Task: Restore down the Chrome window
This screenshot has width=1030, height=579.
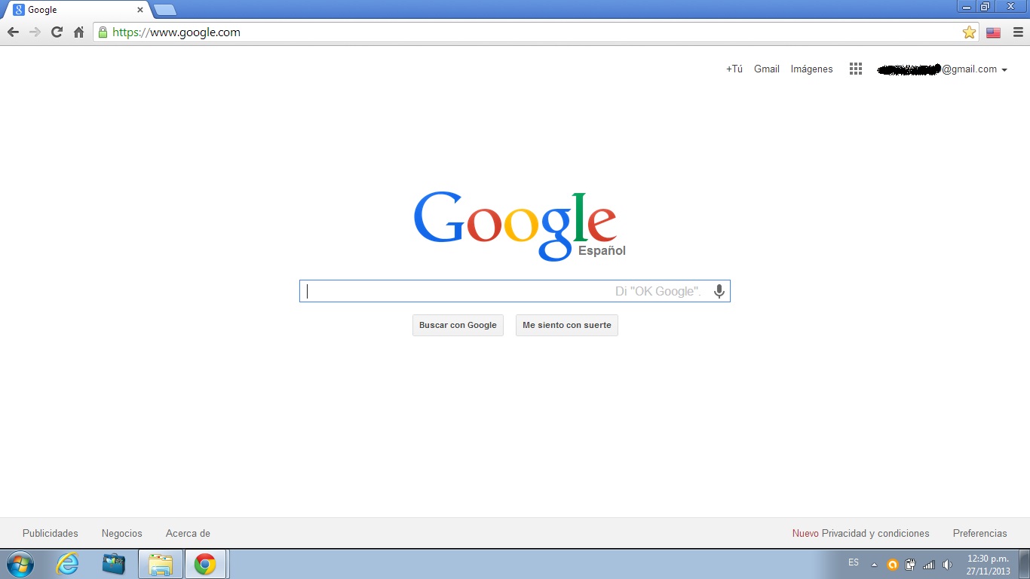Action: 985,7
